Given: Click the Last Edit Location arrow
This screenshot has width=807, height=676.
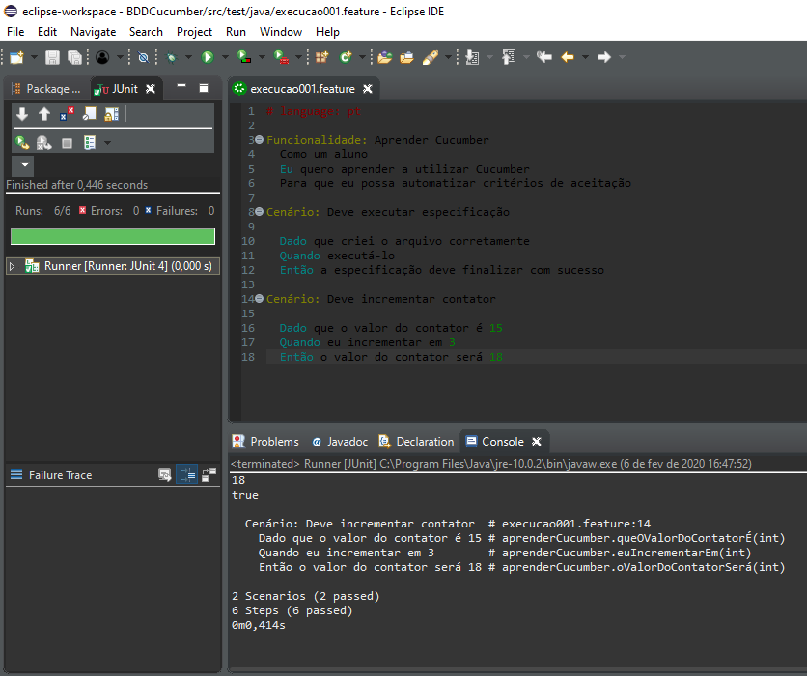Looking at the screenshot, I should (x=544, y=57).
